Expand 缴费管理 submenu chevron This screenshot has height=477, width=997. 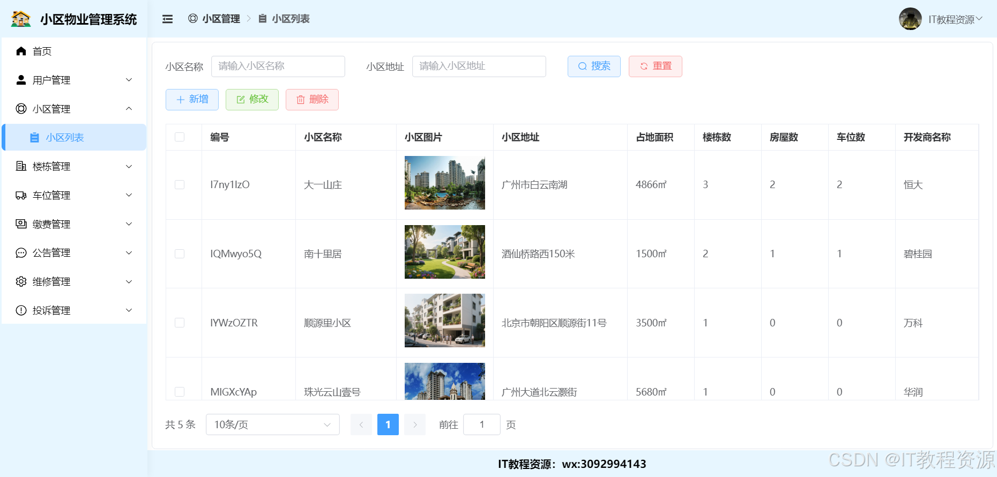129,224
